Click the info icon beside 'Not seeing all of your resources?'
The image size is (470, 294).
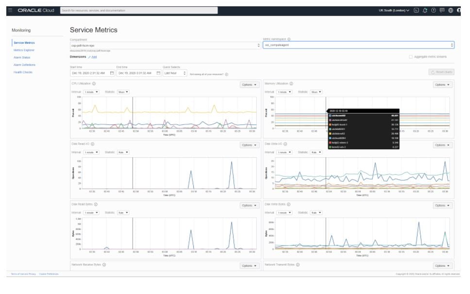click(x=227, y=74)
